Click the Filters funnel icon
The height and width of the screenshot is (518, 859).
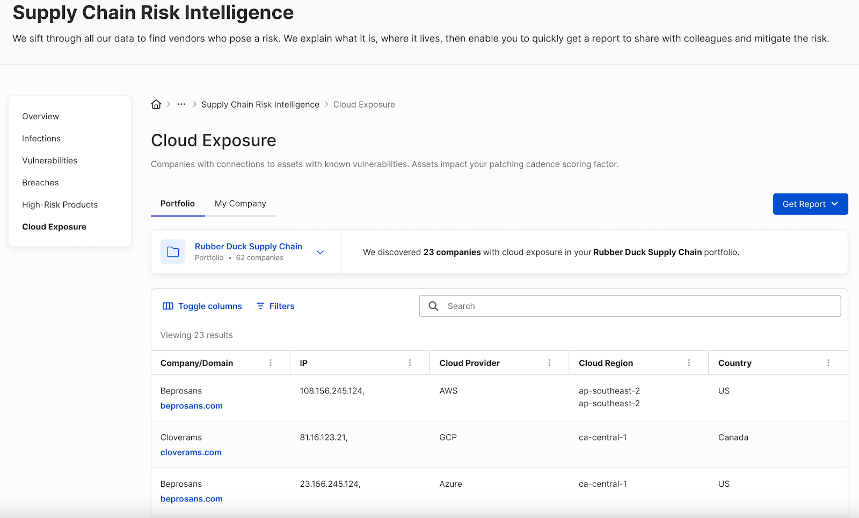coord(260,306)
